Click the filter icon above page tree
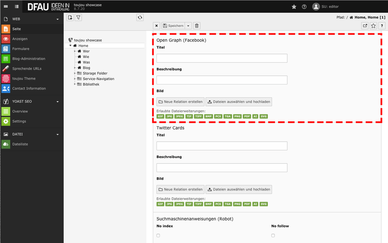 (x=78, y=17)
